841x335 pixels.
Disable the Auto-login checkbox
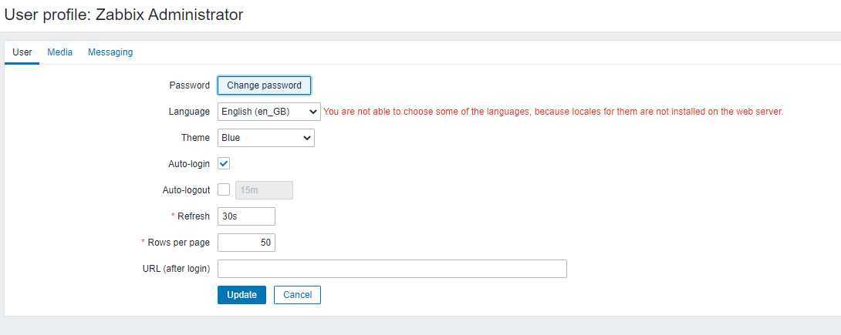(224, 164)
